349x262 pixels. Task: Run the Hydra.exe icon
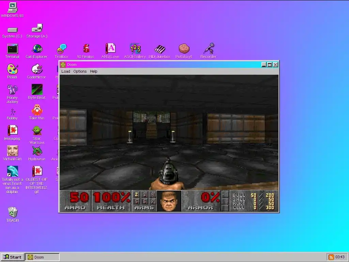point(37,153)
